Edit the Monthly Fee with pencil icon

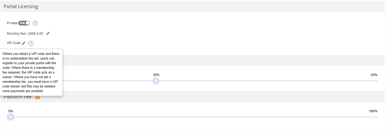[x=48, y=33]
